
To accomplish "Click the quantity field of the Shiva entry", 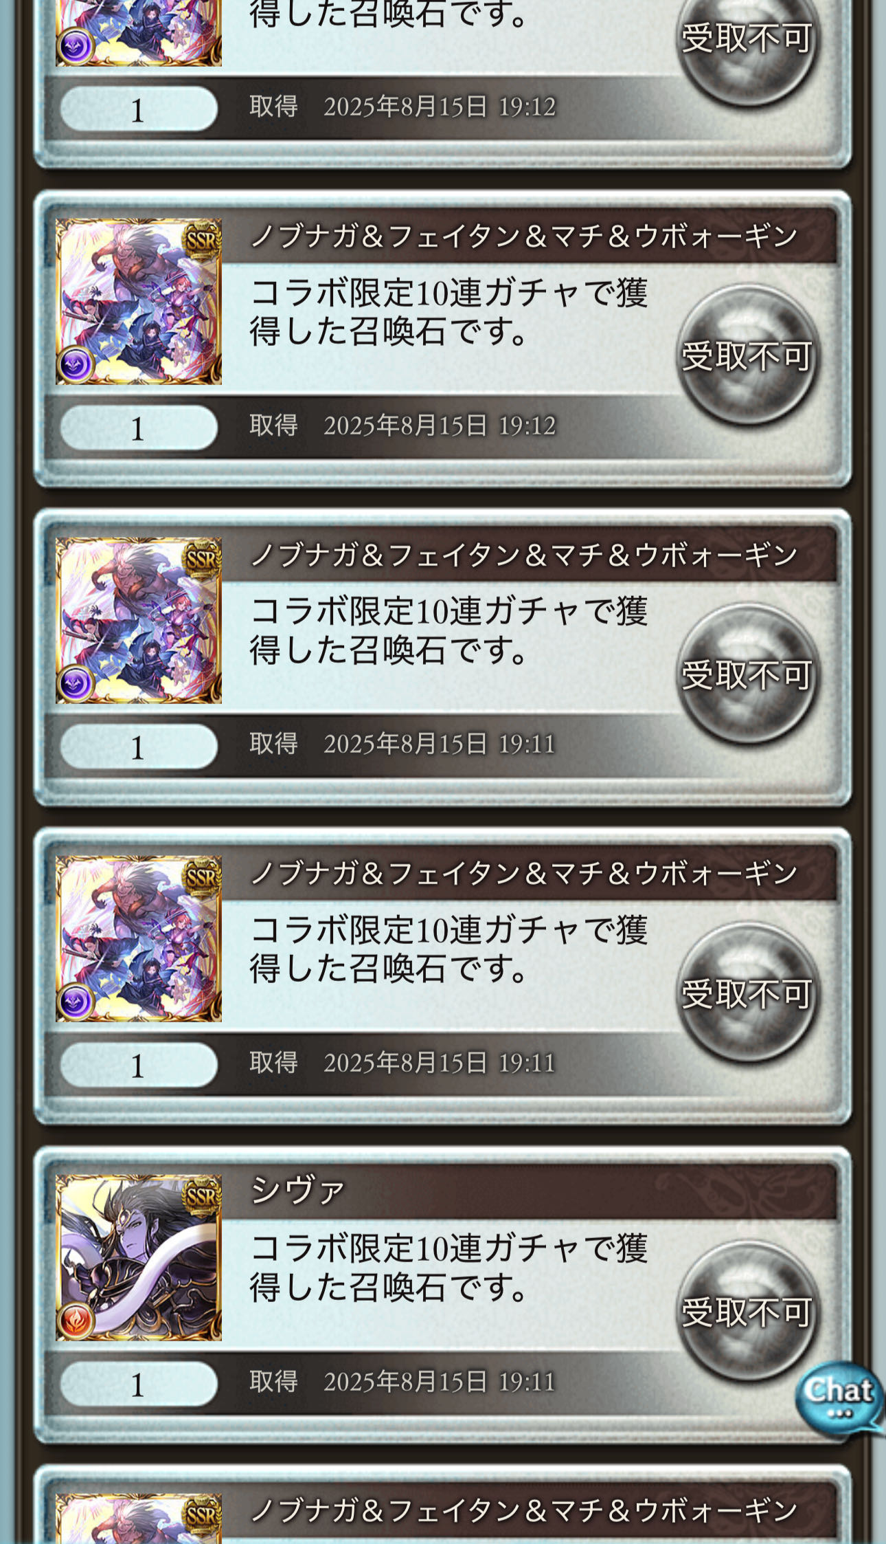I will [x=139, y=1383].
